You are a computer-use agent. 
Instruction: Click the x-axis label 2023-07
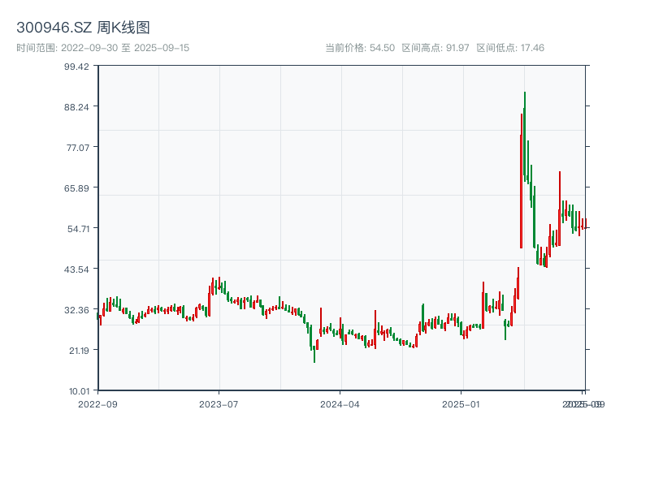pyautogui.click(x=219, y=404)
